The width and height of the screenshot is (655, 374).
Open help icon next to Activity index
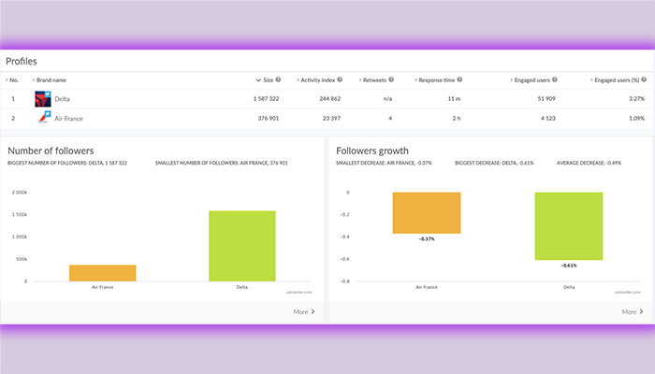(x=340, y=79)
